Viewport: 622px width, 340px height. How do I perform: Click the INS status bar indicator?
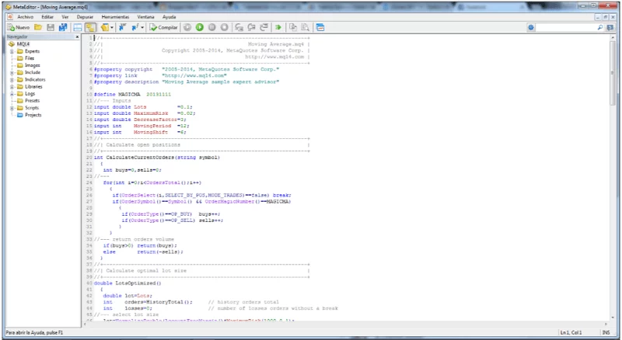pyautogui.click(x=606, y=332)
